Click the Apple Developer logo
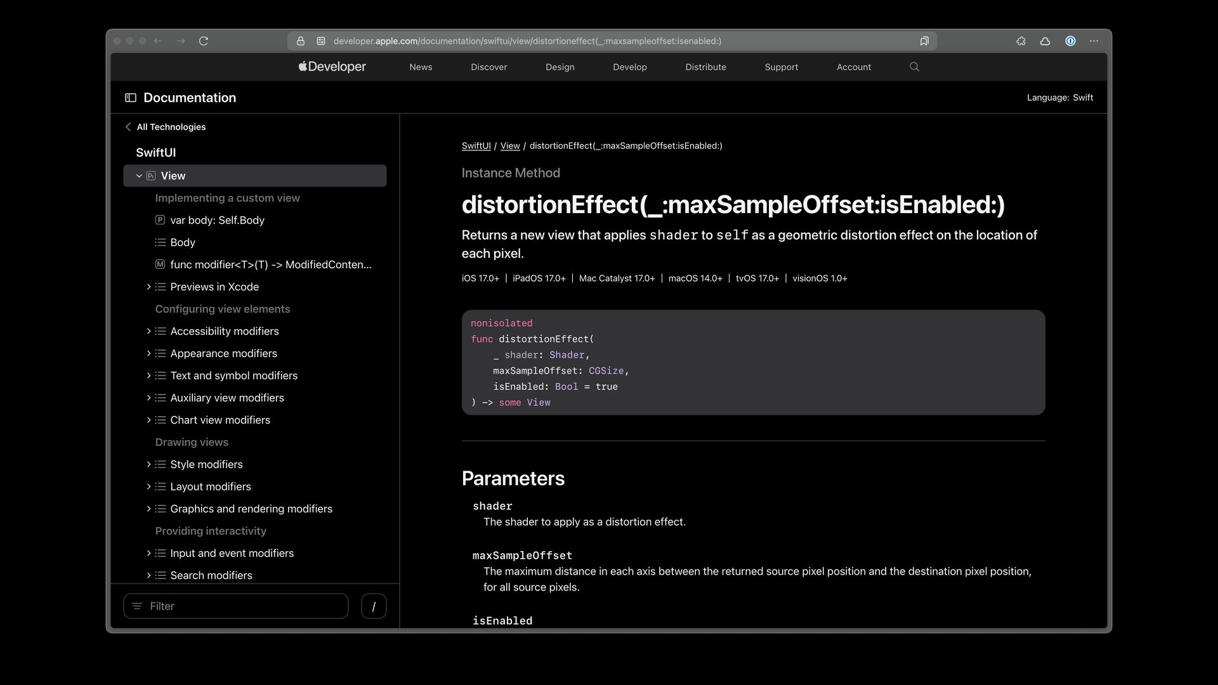 tap(332, 67)
